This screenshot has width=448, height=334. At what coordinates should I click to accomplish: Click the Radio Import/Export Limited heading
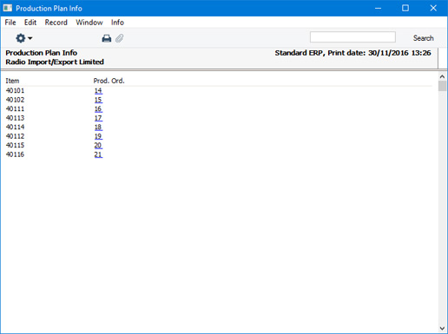click(55, 62)
